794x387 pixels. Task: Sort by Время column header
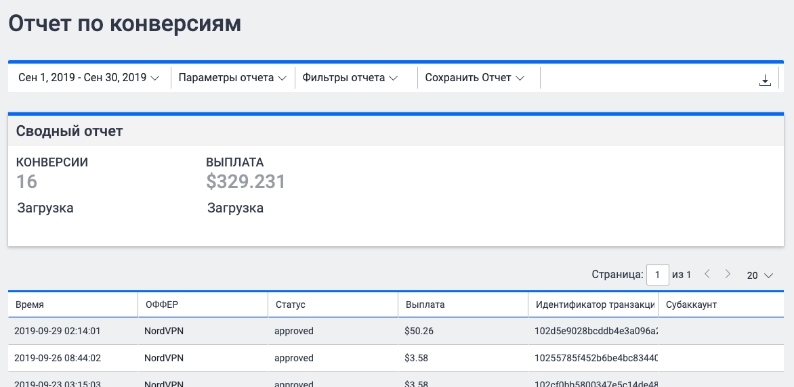tap(29, 304)
